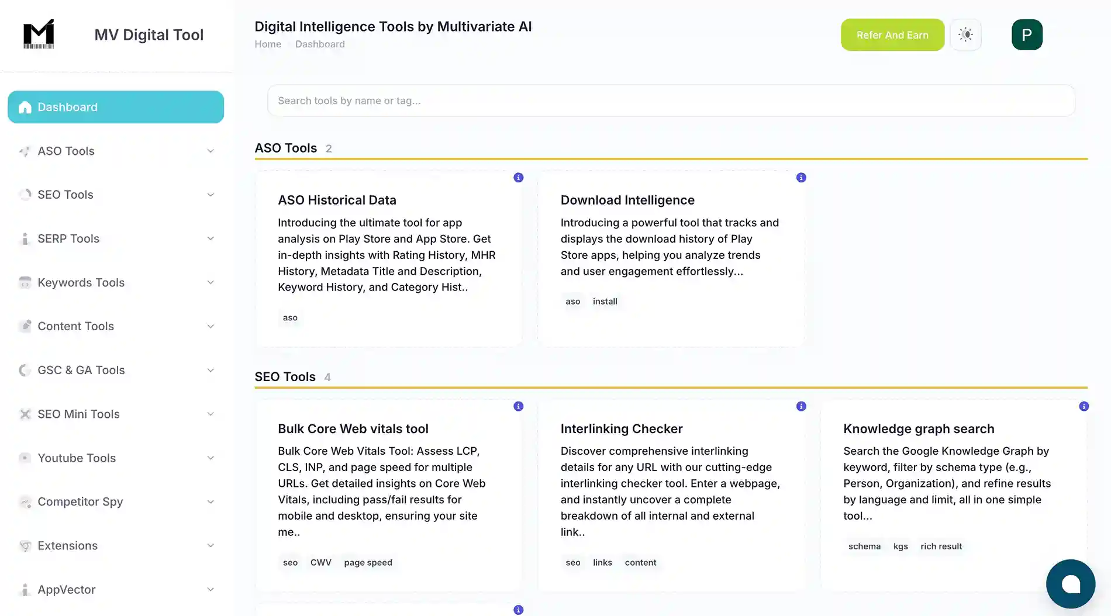Click the Extensions sidebar icon

25,546
